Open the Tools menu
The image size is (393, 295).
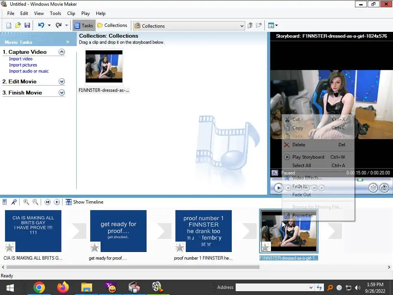[x=55, y=13]
